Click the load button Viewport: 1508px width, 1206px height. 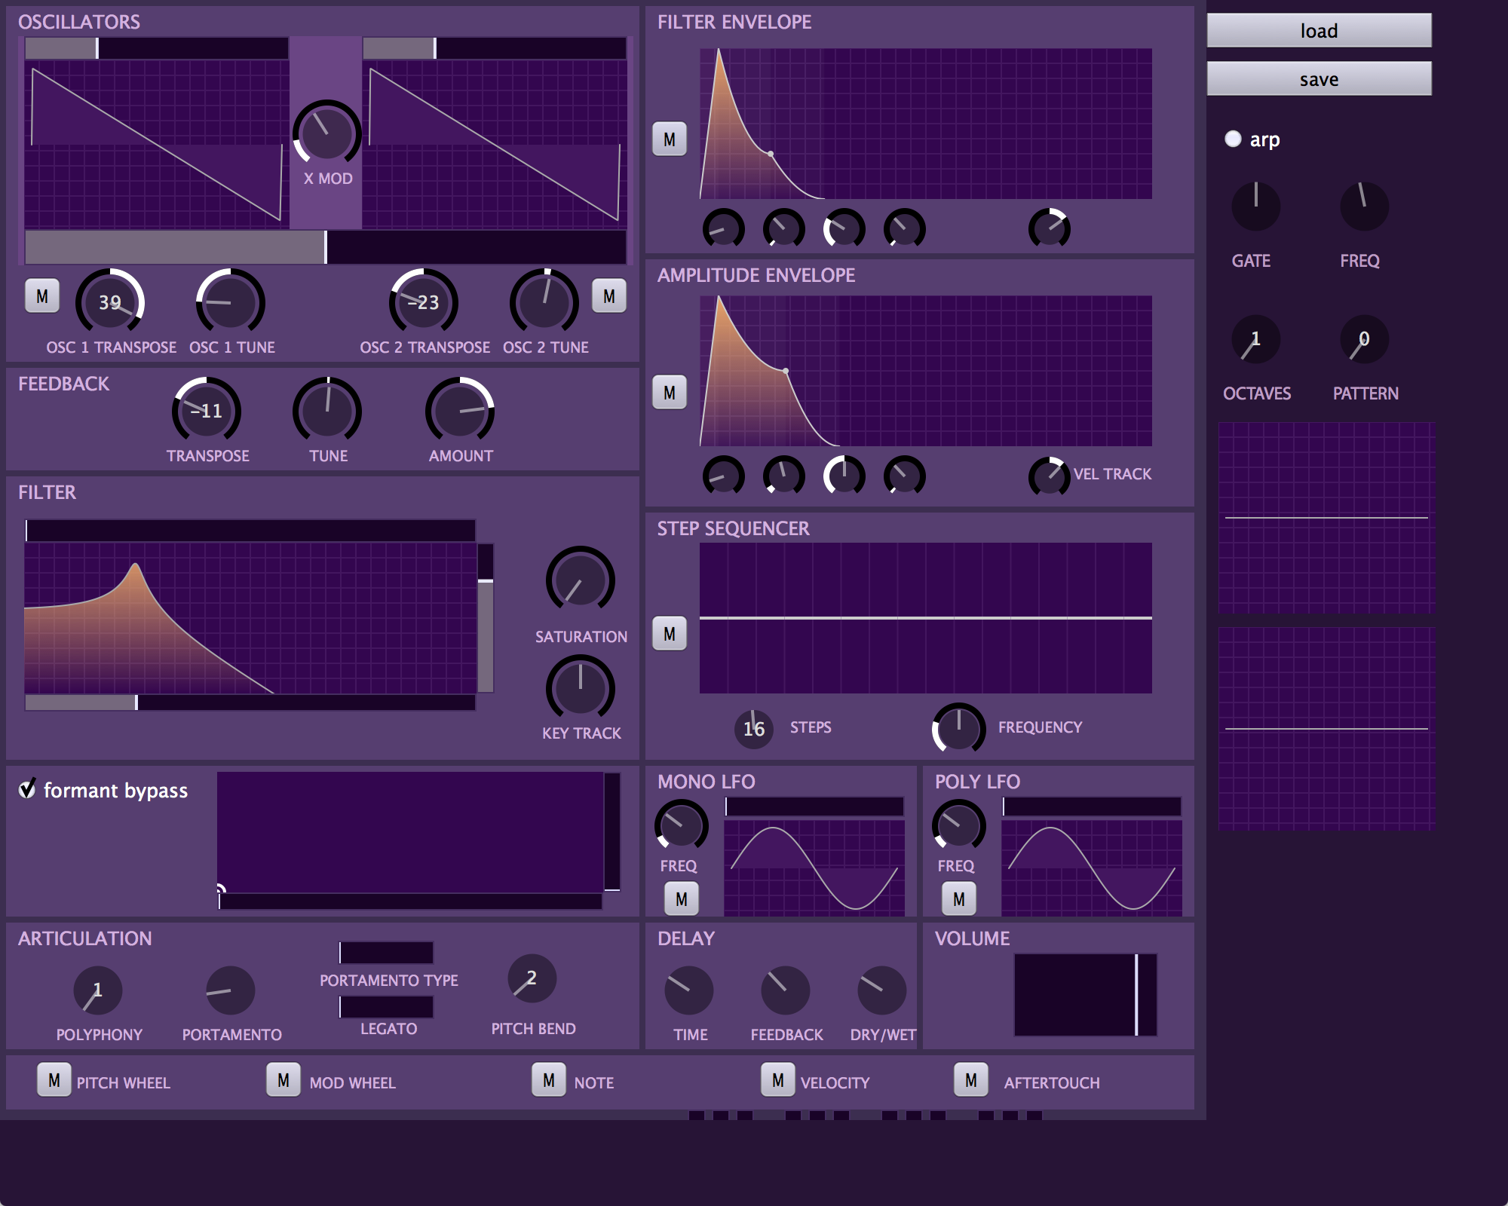[1319, 30]
